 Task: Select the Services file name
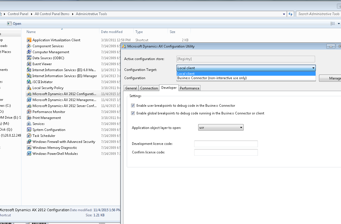coord(39,124)
